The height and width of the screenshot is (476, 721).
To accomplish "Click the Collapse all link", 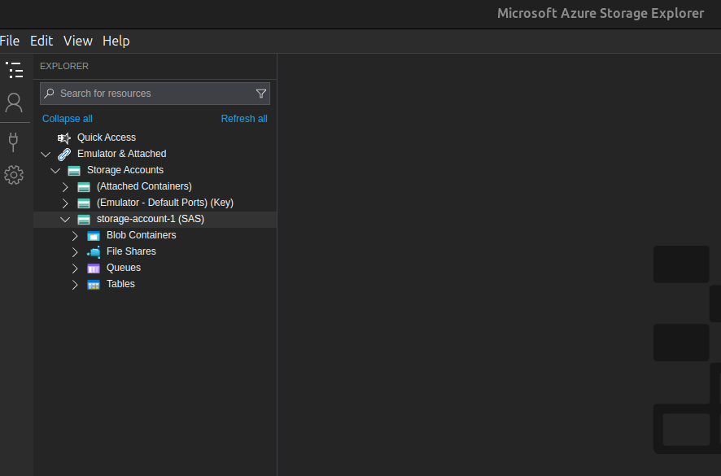I will pyautogui.click(x=67, y=118).
